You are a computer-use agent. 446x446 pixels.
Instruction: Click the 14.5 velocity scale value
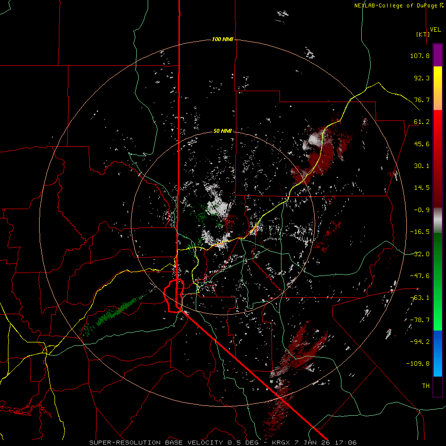point(422,188)
